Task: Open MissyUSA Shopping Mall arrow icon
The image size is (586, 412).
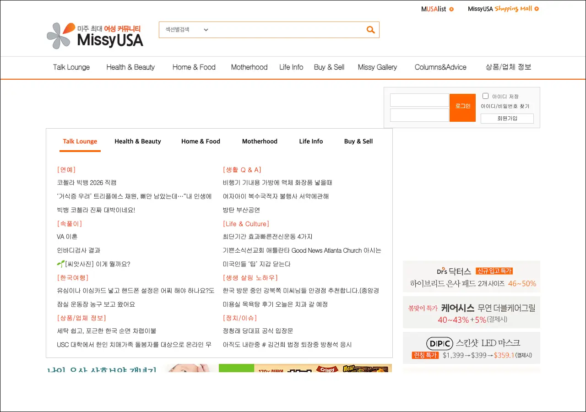Action: tap(537, 9)
